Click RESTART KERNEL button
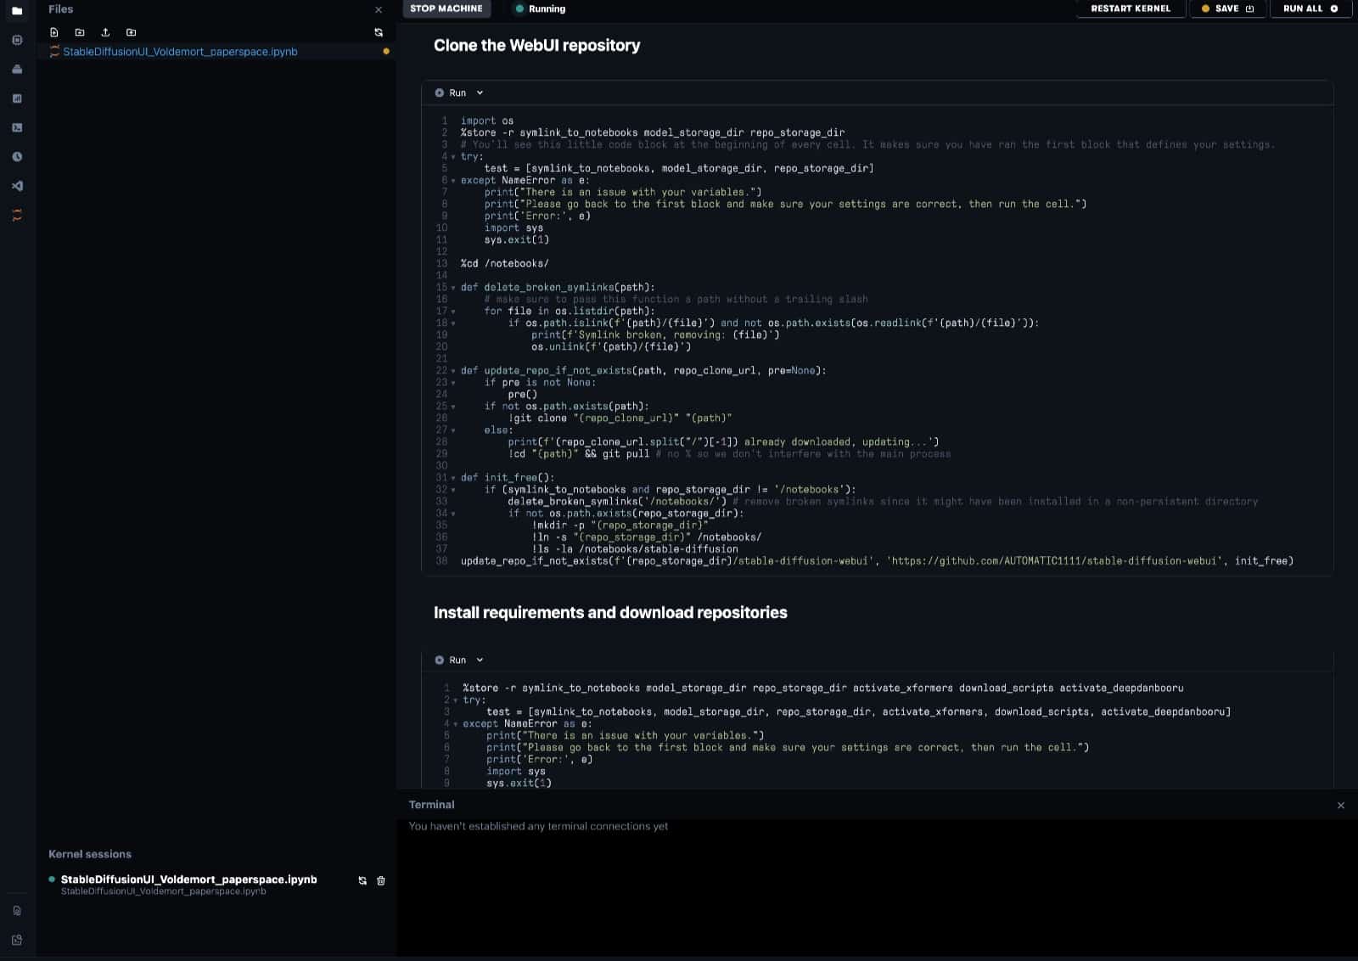 pos(1131,8)
